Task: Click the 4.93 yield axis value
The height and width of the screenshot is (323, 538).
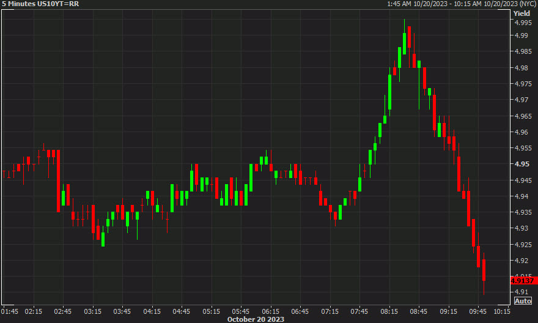Action: pyautogui.click(x=521, y=228)
